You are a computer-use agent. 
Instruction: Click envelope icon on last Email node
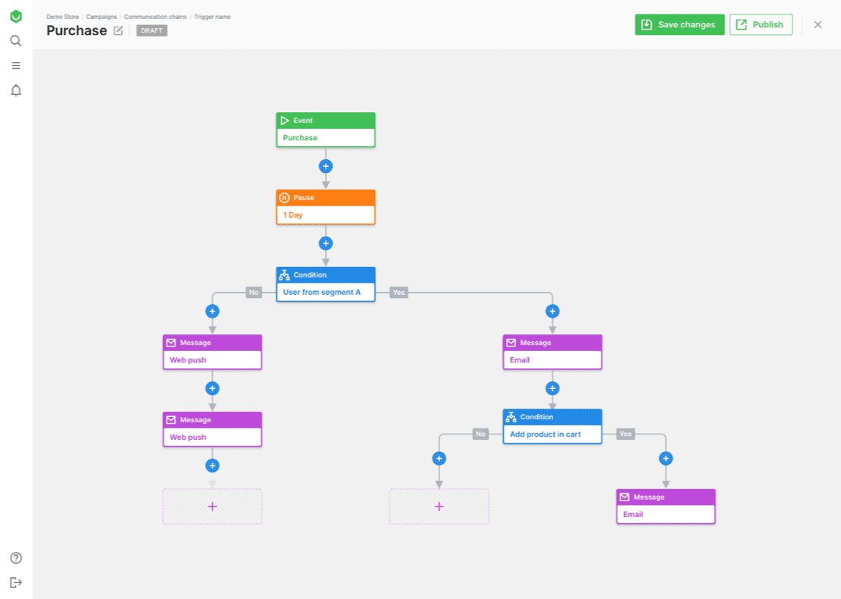click(x=624, y=497)
